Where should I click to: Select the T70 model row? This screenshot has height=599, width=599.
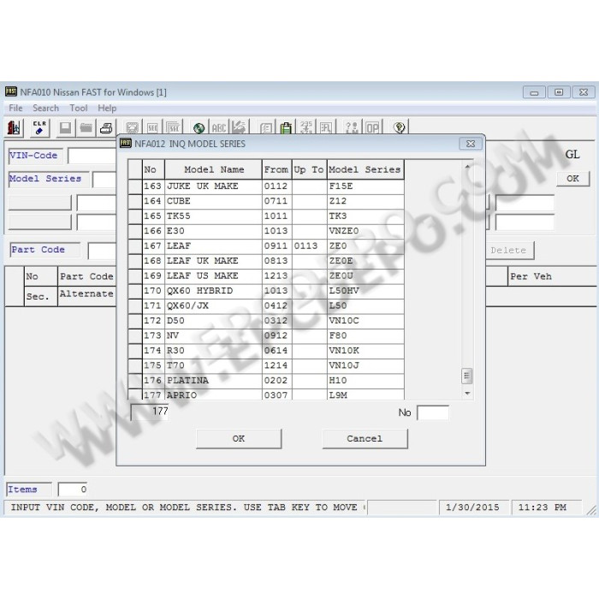pyautogui.click(x=266, y=365)
